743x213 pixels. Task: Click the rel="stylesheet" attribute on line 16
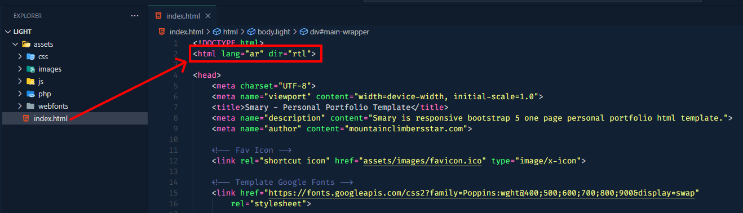point(269,204)
